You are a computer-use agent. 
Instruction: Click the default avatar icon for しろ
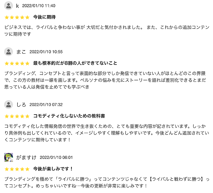[x=9, y=105]
